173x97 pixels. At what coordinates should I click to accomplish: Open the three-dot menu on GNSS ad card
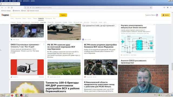(x=44, y=44)
